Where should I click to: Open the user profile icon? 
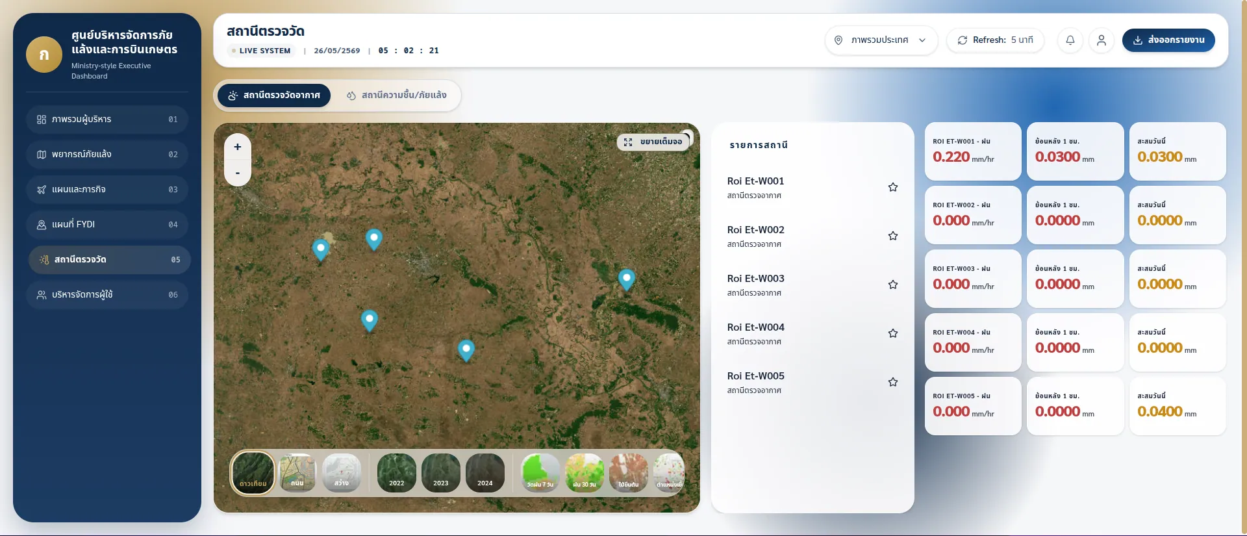point(1102,40)
